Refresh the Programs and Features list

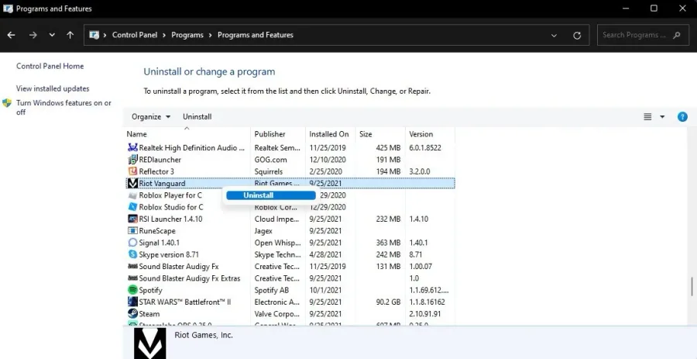577,36
